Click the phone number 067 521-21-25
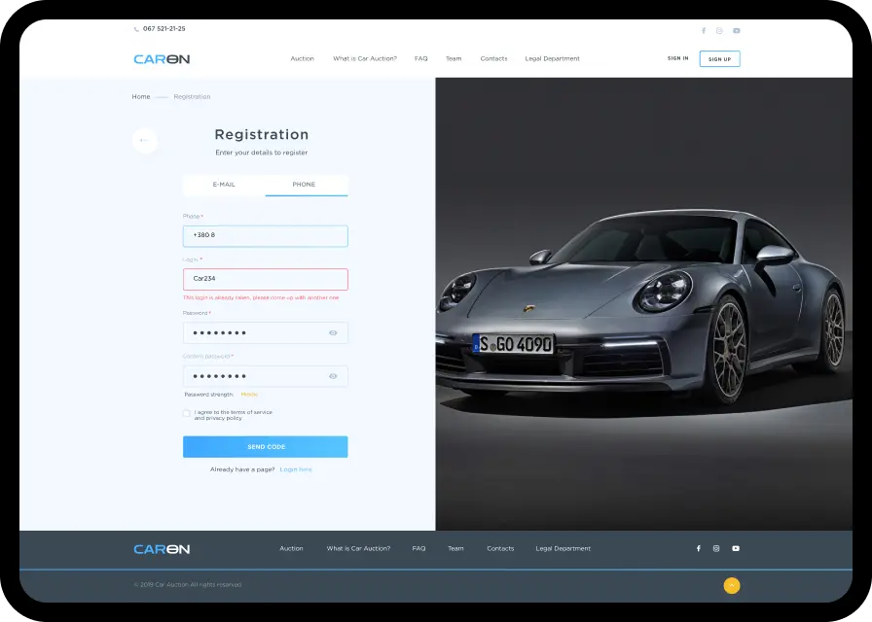The image size is (872, 622). 164,29
